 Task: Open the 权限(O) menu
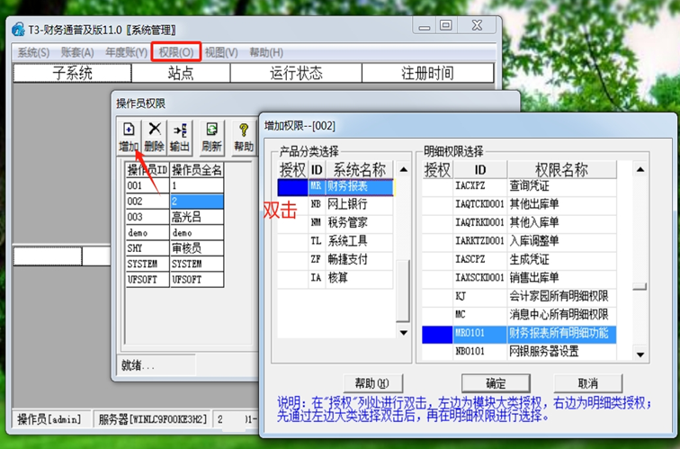point(175,52)
